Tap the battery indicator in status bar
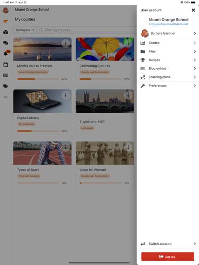This screenshot has width=199, height=265. (193, 2)
